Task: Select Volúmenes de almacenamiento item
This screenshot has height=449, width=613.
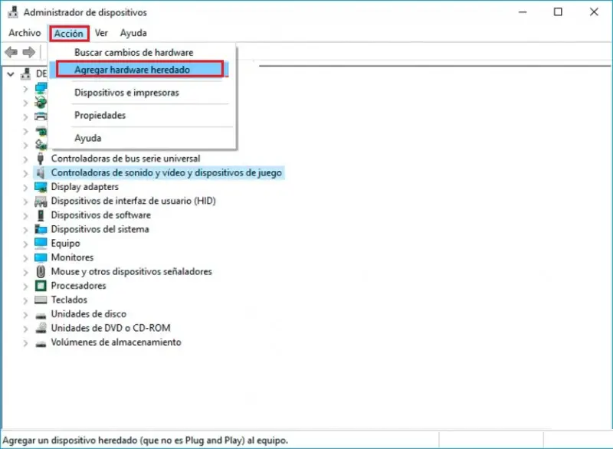Action: (116, 342)
